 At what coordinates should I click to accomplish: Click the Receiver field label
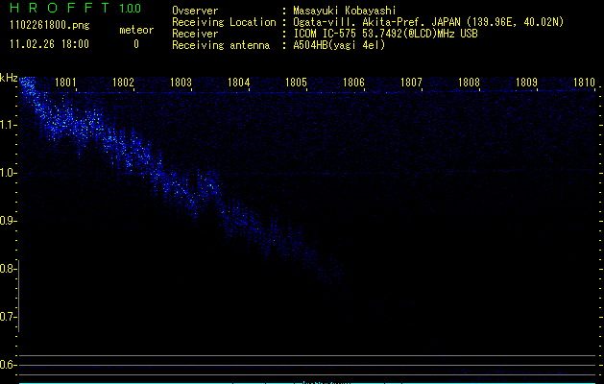195,34
